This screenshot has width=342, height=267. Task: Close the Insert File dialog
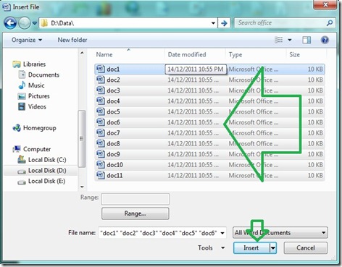pyautogui.click(x=325, y=5)
